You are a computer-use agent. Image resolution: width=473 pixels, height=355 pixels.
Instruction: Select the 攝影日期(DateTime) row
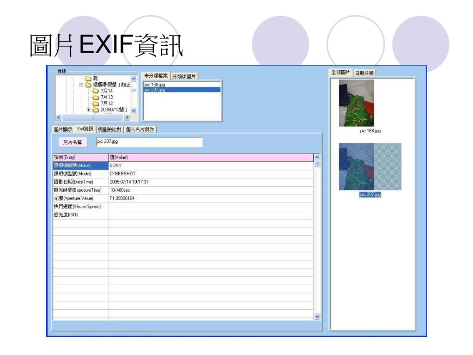point(80,182)
